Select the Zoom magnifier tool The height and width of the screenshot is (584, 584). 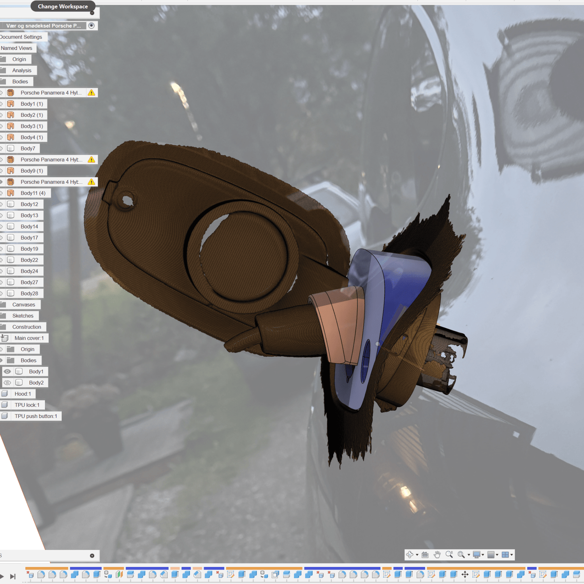pos(449,555)
